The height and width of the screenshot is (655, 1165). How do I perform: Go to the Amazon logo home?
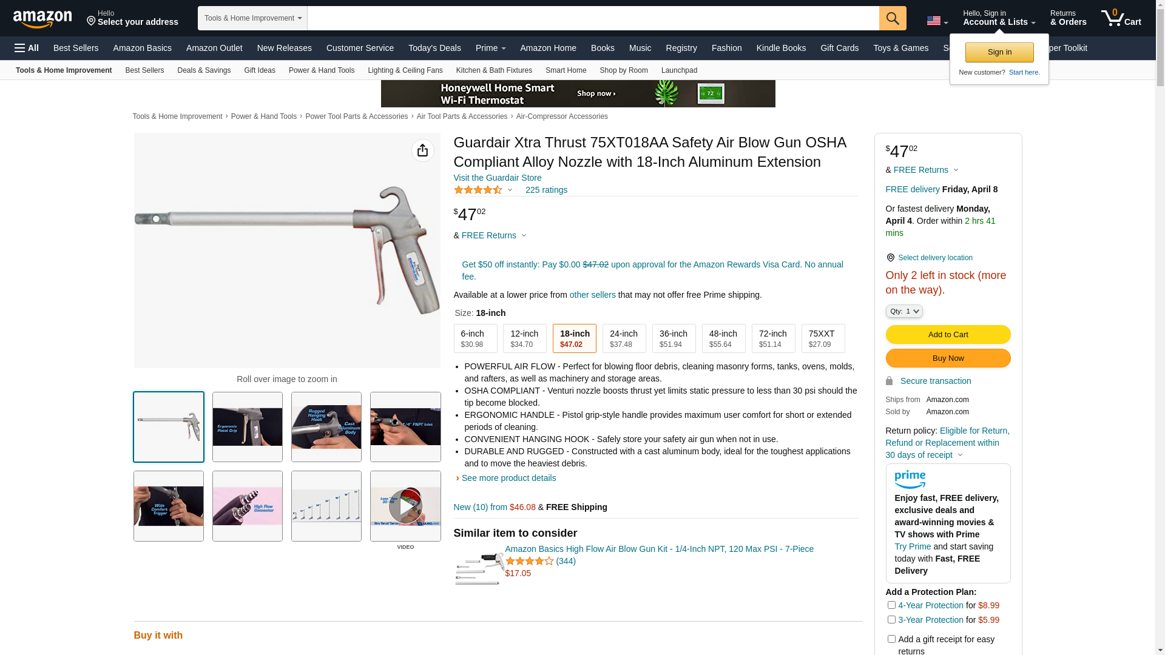point(42,19)
